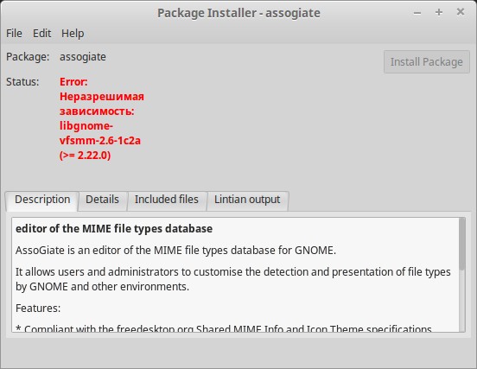This screenshot has width=477, height=369.
Task: Click the 'Status:' label
Action: pos(22,82)
